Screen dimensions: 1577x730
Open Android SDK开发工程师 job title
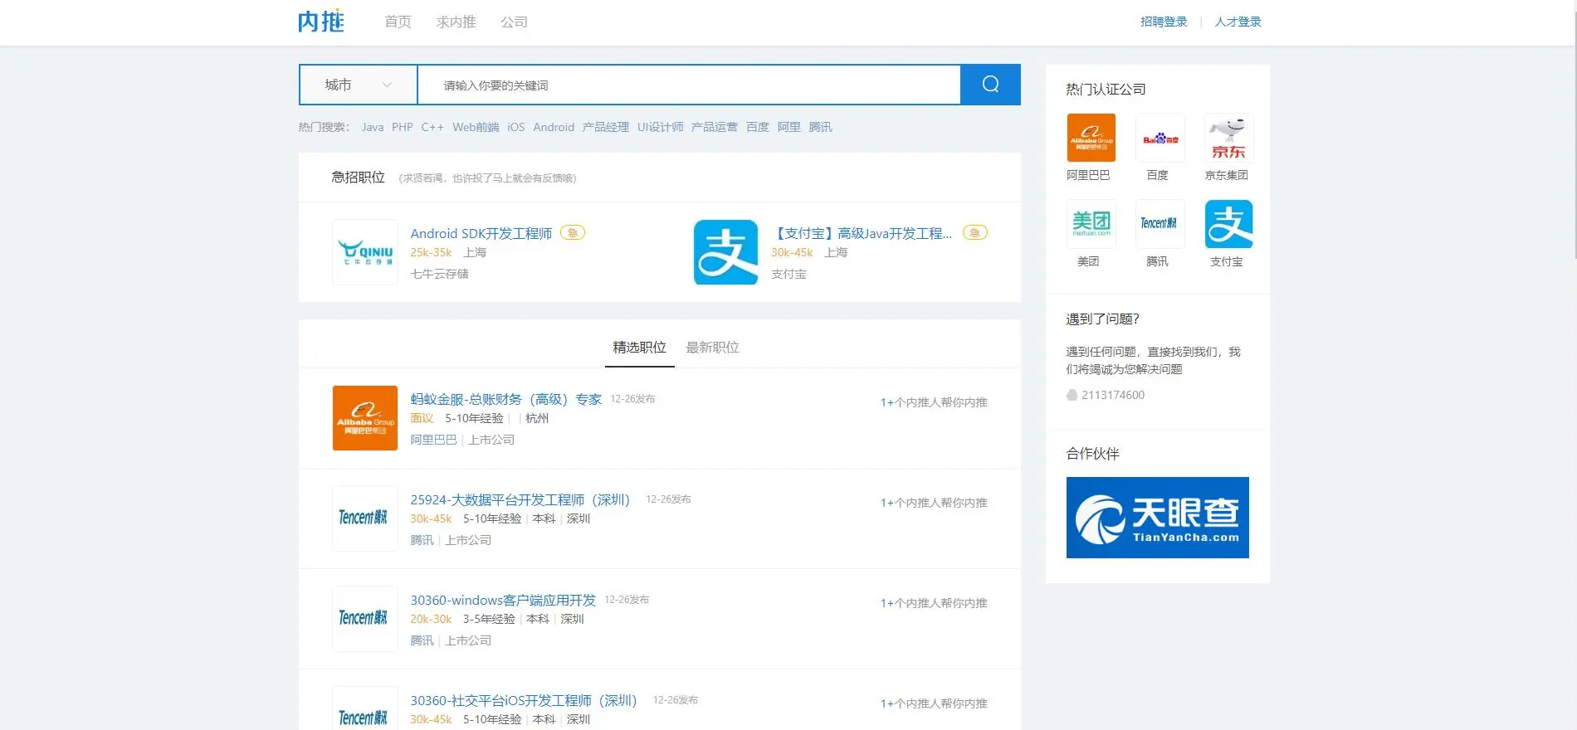pos(481,234)
